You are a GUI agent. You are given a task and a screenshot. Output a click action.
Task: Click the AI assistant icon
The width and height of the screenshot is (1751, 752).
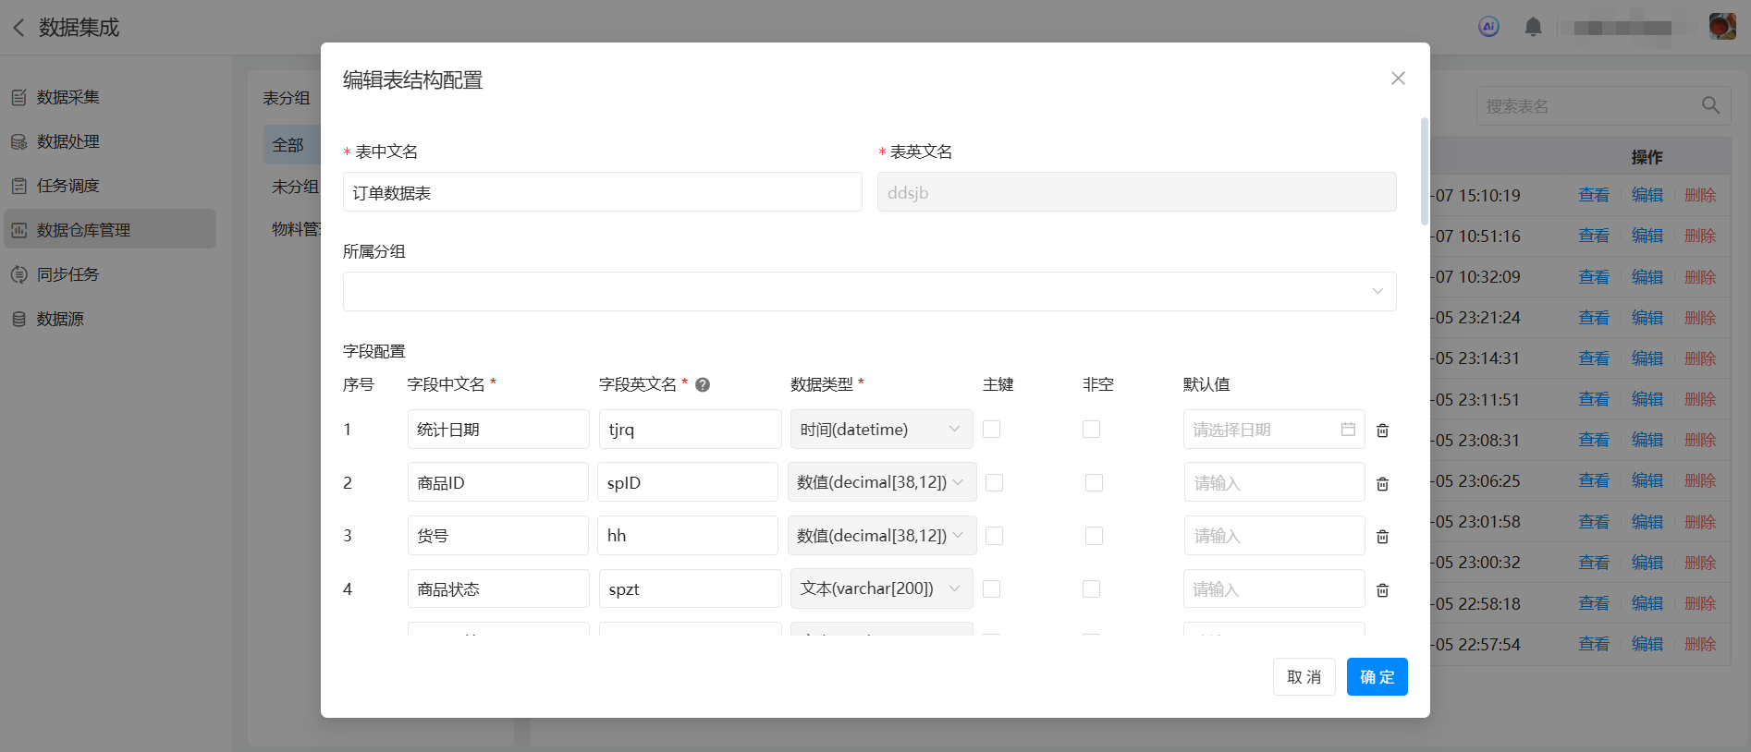(1488, 27)
